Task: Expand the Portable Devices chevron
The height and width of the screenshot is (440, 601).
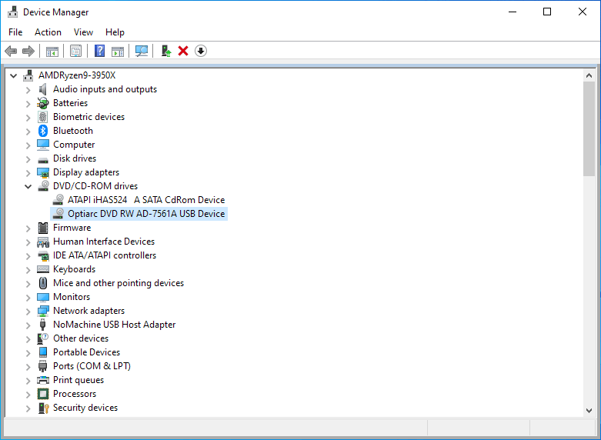Action: coord(28,352)
